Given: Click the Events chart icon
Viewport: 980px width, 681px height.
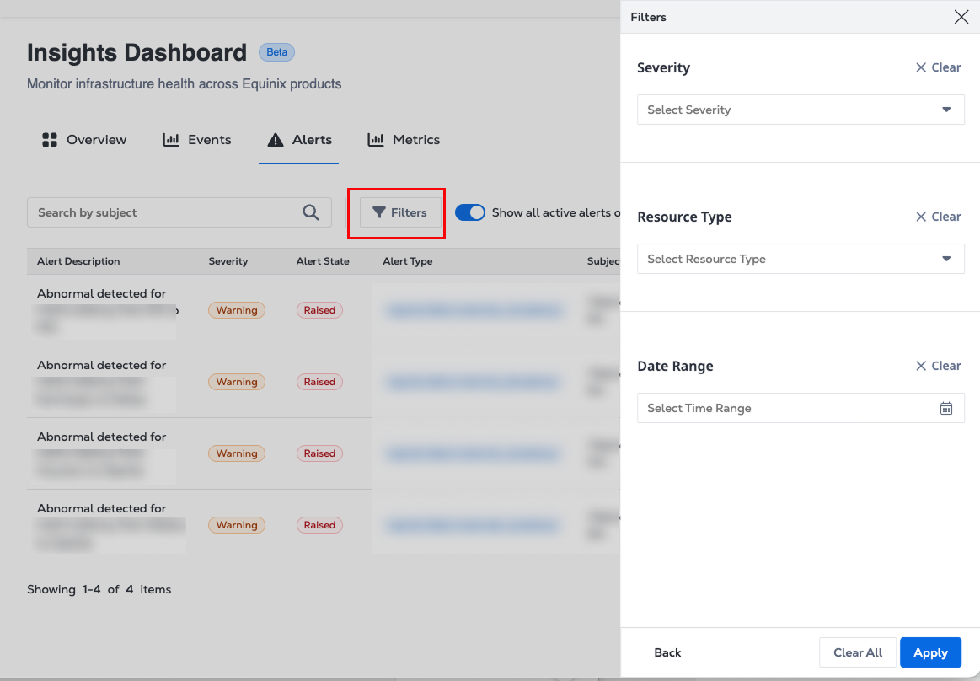Looking at the screenshot, I should 170,139.
